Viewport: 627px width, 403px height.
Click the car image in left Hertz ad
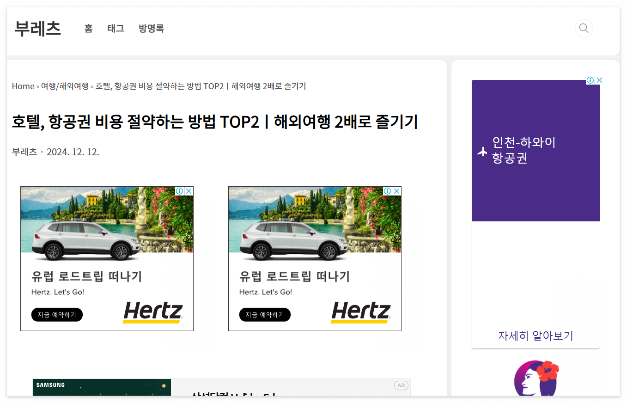coord(85,240)
